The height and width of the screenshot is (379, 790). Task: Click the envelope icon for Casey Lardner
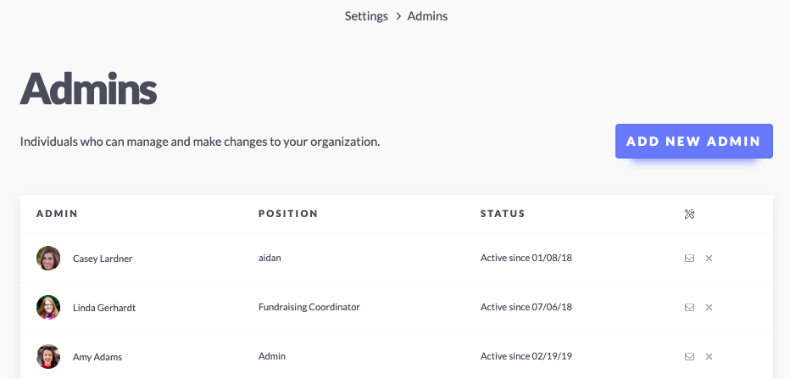[689, 258]
